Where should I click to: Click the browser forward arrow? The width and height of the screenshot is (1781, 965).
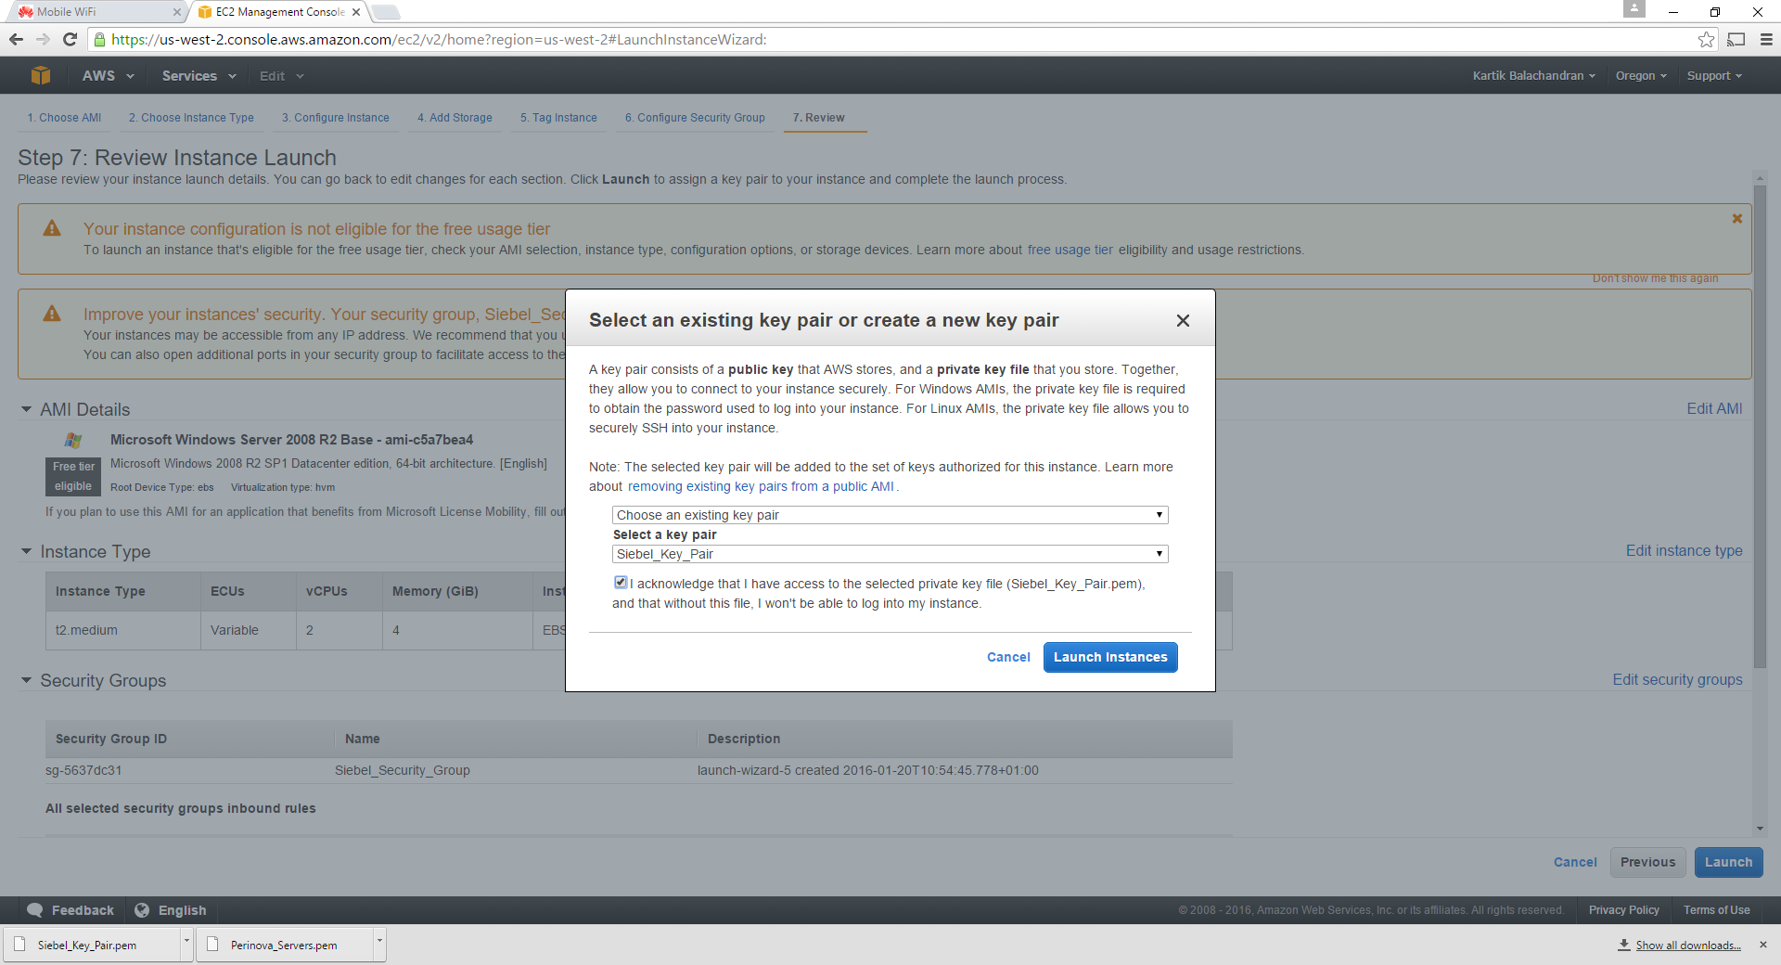point(43,39)
